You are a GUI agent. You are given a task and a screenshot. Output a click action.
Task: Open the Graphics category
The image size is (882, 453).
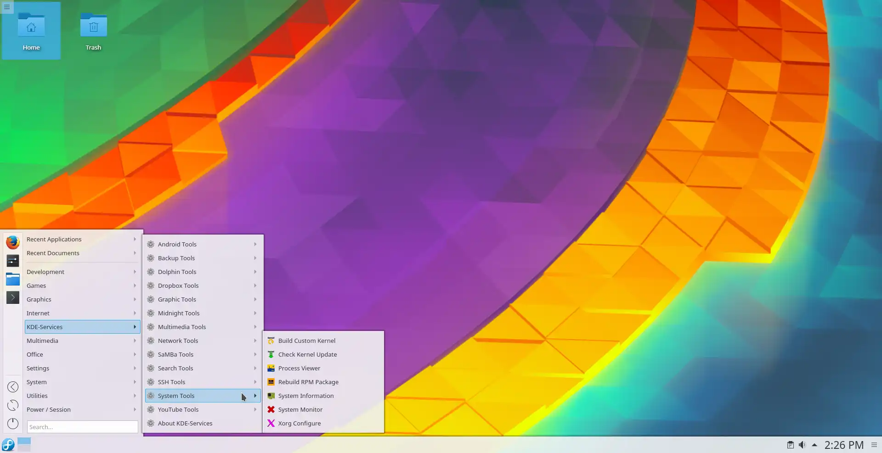(82, 299)
